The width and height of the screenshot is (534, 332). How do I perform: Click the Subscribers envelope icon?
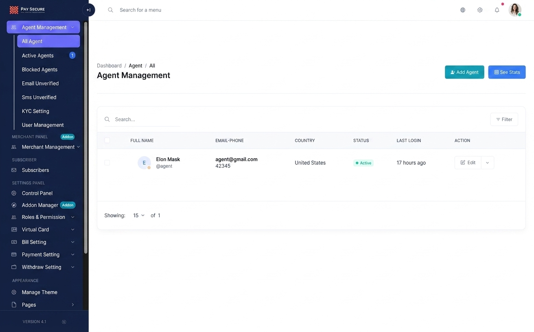[14, 170]
